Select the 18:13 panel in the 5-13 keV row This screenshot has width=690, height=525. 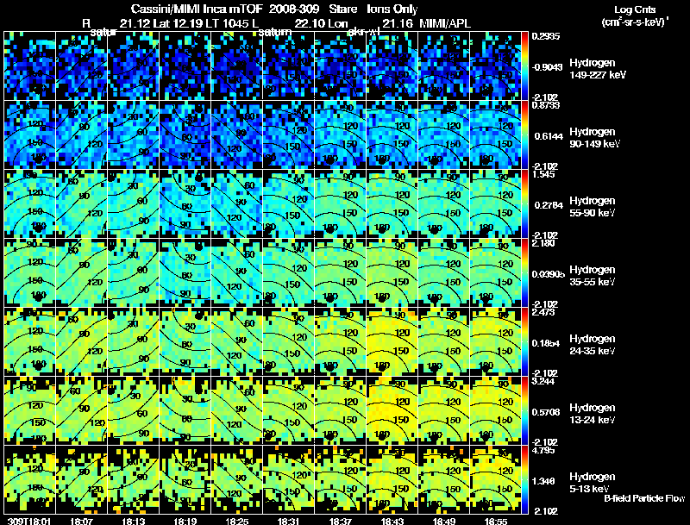click(134, 479)
